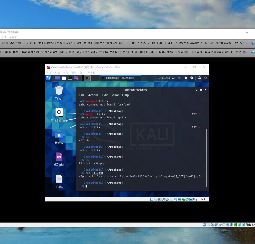Click terminal cursor at last prompt
The width and height of the screenshot is (255, 244).
pos(86,186)
